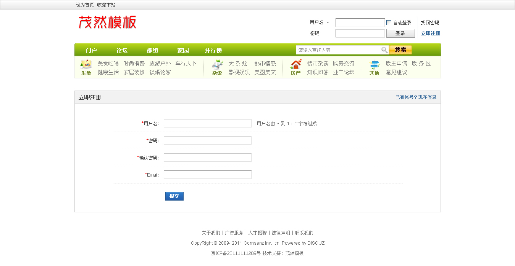Open the 都市情感 board link
Screen dimensions: 515x266
coord(265,64)
